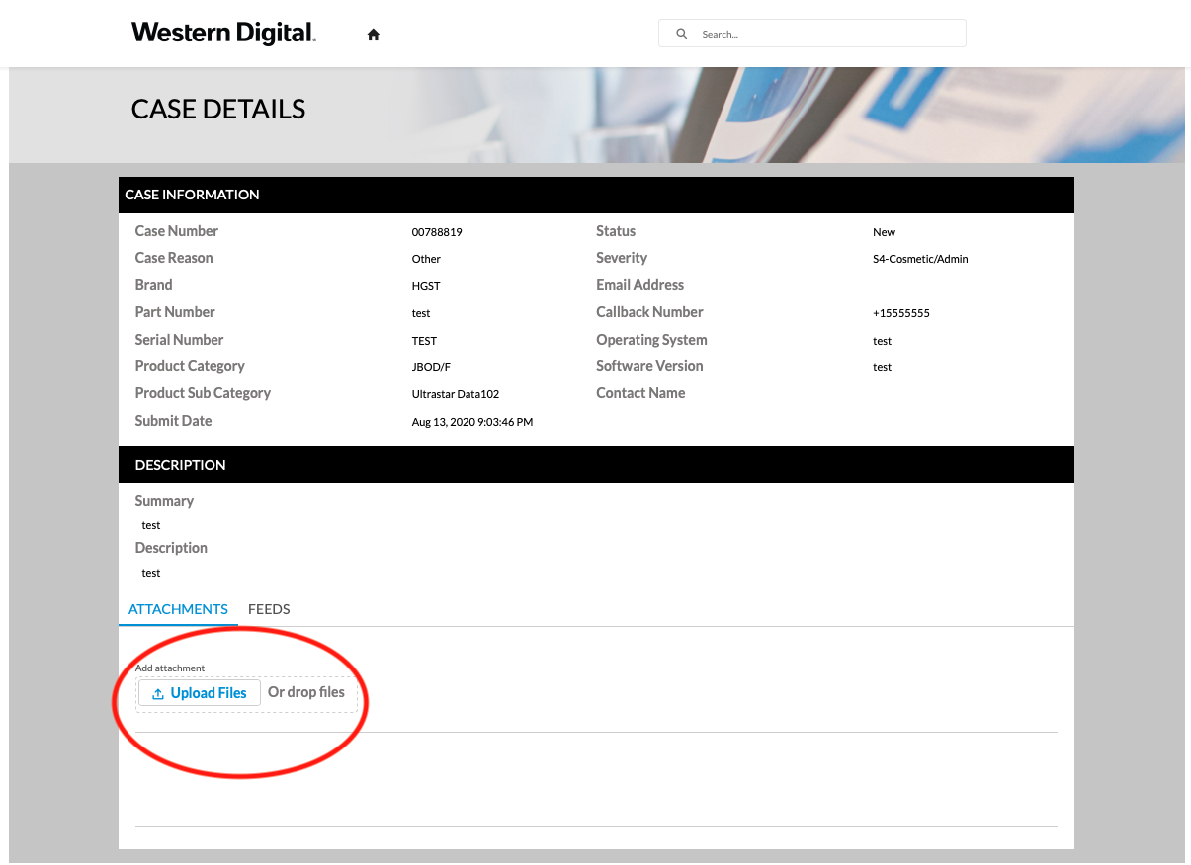Click the Add attachment label
The height and width of the screenshot is (865, 1191).
(x=169, y=668)
